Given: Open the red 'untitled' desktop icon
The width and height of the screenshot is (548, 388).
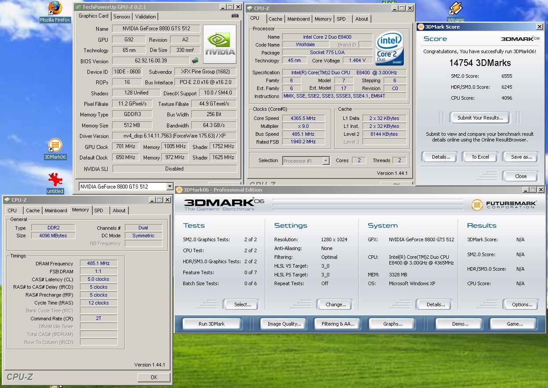Looking at the screenshot, I should (55, 180).
